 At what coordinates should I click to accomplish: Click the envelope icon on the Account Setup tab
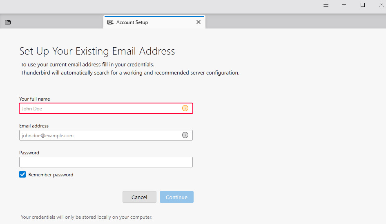click(x=110, y=22)
